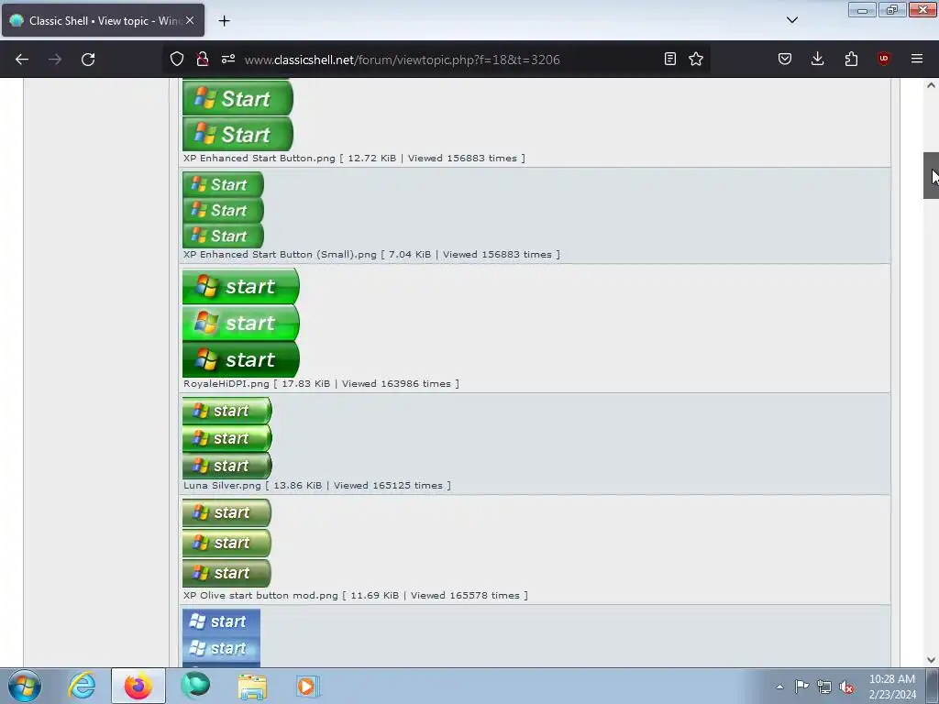Open the blue start button image
939x704 pixels.
(x=222, y=638)
